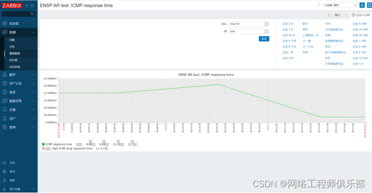Open calendar picker for 到 field

tap(267, 32)
